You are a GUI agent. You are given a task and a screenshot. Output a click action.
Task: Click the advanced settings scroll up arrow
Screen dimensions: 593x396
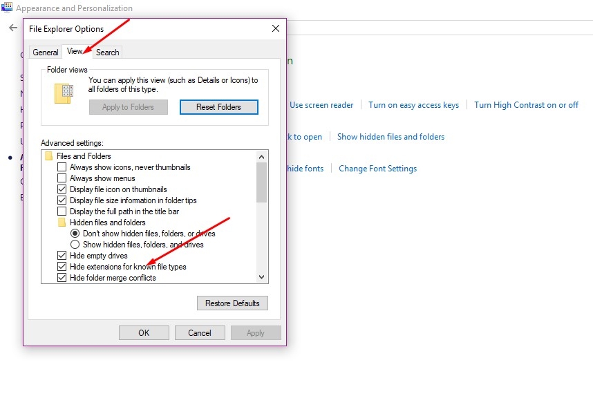click(261, 157)
